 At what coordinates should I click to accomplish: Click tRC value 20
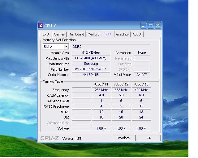click(121, 117)
